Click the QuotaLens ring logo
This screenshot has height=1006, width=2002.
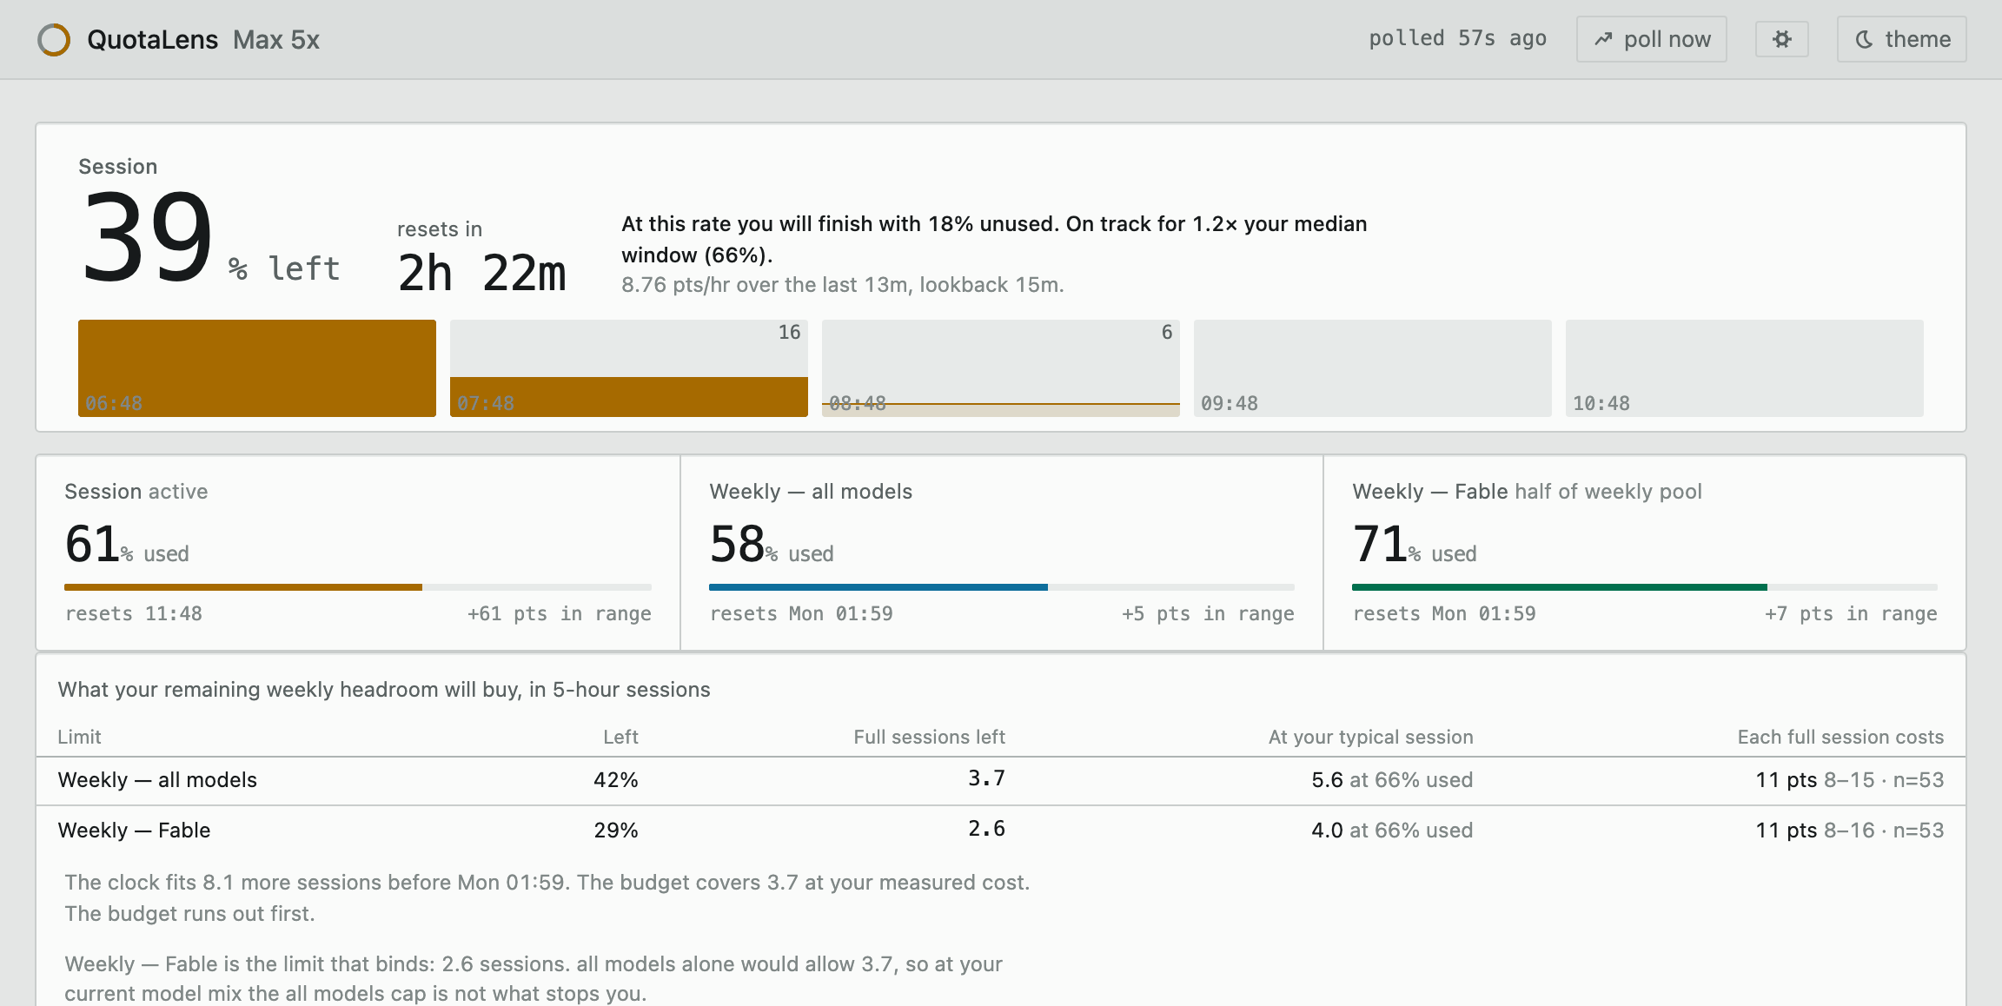tap(54, 40)
